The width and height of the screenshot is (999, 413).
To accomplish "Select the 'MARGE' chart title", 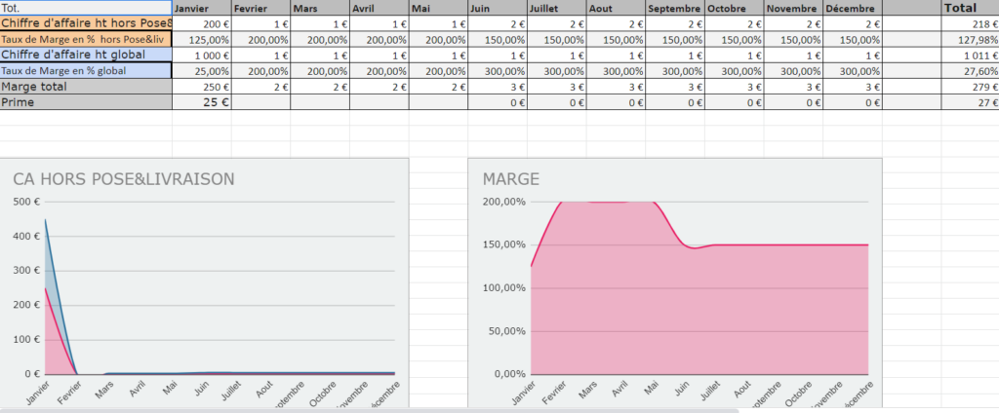I will [511, 179].
